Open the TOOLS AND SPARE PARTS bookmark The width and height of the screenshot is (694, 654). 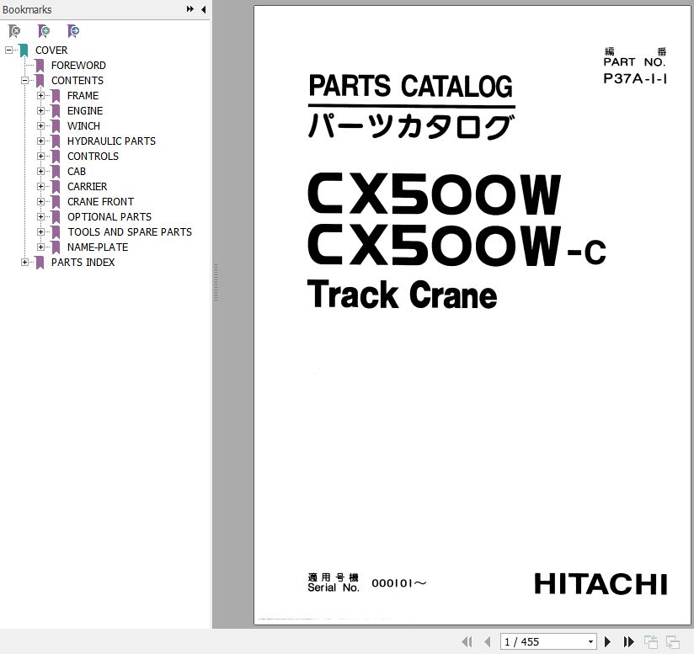pos(130,231)
